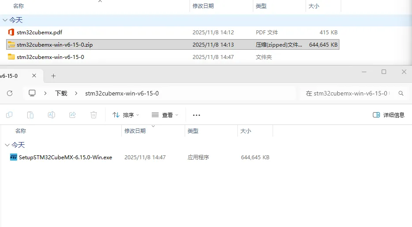The image size is (412, 227).
Task: Minimize the lower Explorer window
Action: coord(364,72)
